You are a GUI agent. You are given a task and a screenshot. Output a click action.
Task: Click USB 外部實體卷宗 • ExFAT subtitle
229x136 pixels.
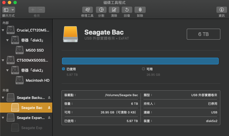click(107, 38)
